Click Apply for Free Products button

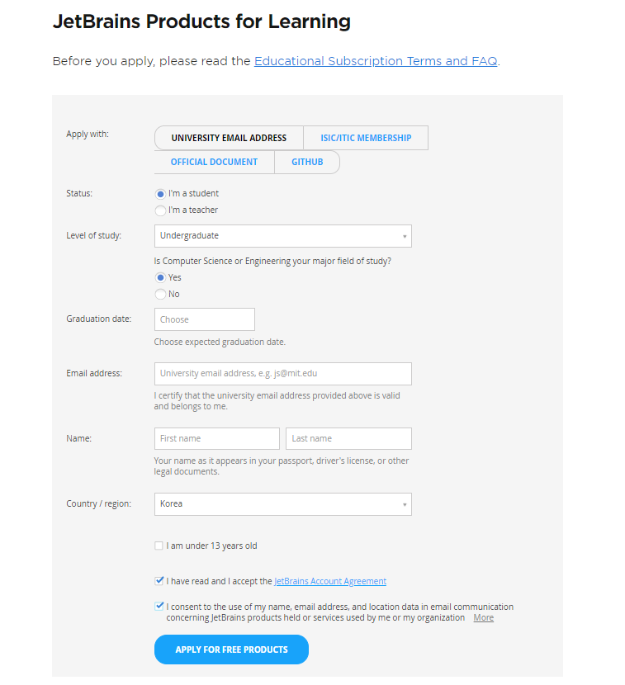(231, 650)
